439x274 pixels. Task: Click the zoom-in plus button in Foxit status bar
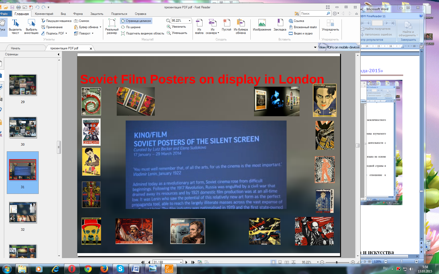[353, 262]
